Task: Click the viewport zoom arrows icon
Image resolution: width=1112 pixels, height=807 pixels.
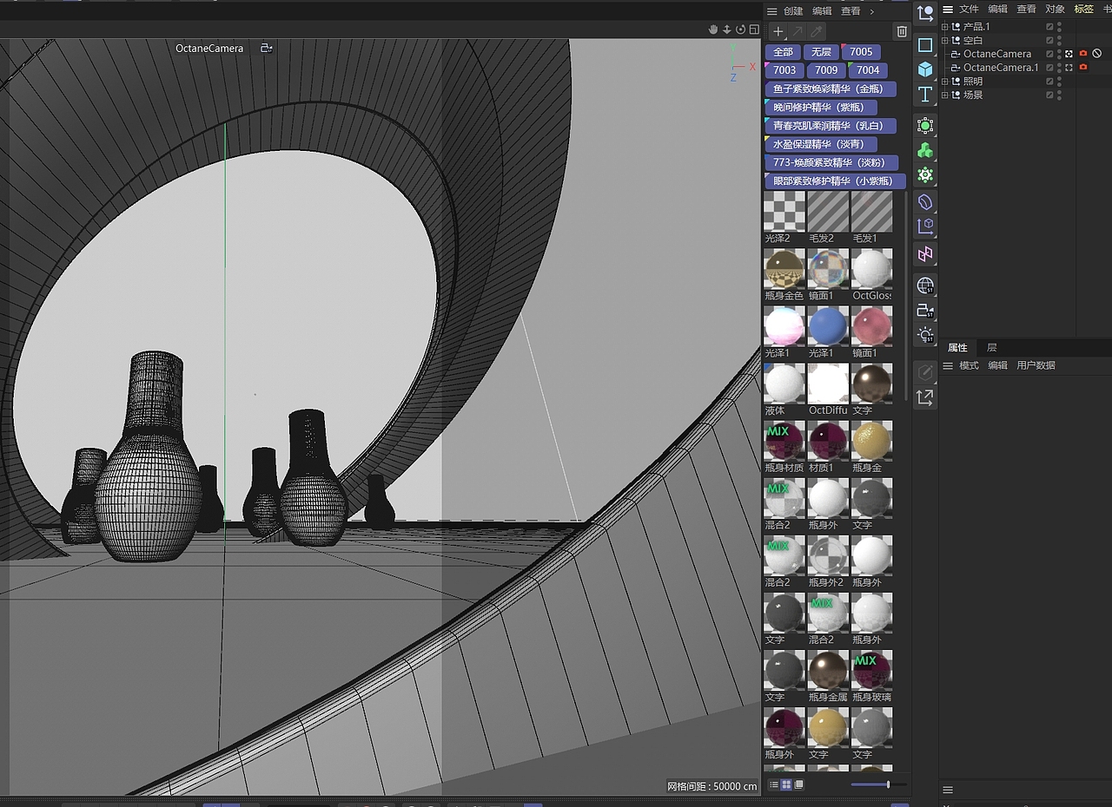Action: tap(727, 30)
